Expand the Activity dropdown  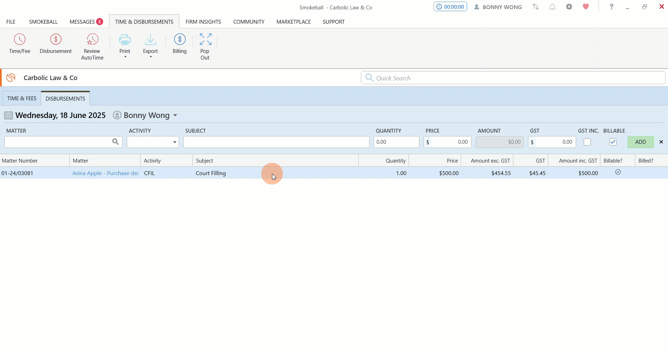click(174, 142)
